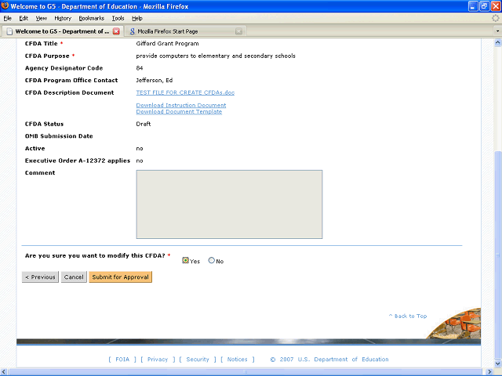The width and height of the screenshot is (502, 376).
Task: Click the contact name Jefferson, Ed
Action: coord(155,80)
